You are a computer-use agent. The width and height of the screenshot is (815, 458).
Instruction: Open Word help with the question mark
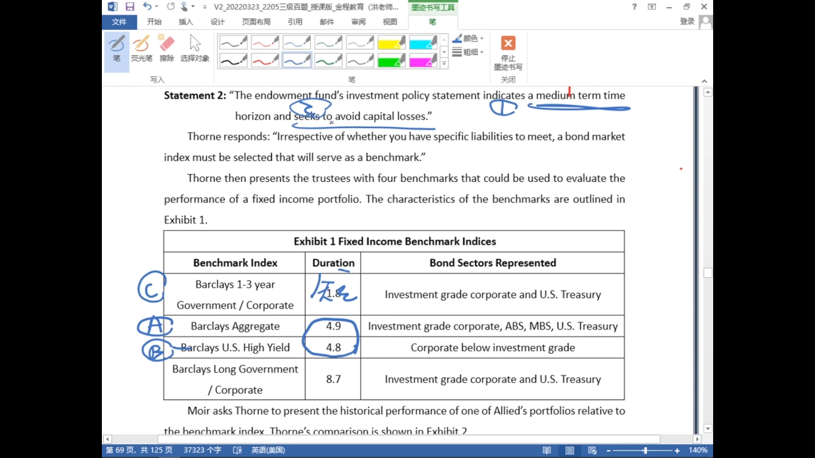point(635,6)
